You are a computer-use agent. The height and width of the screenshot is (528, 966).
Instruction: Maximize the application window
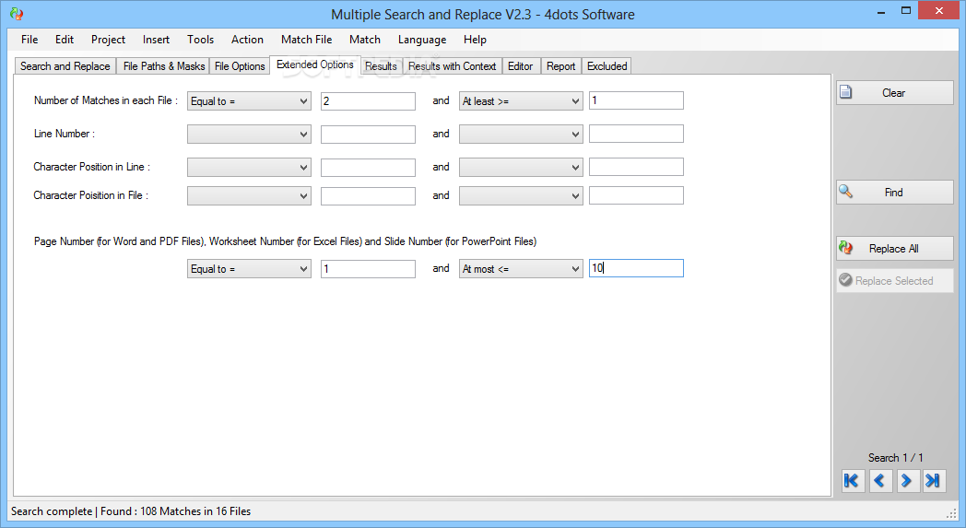(905, 10)
